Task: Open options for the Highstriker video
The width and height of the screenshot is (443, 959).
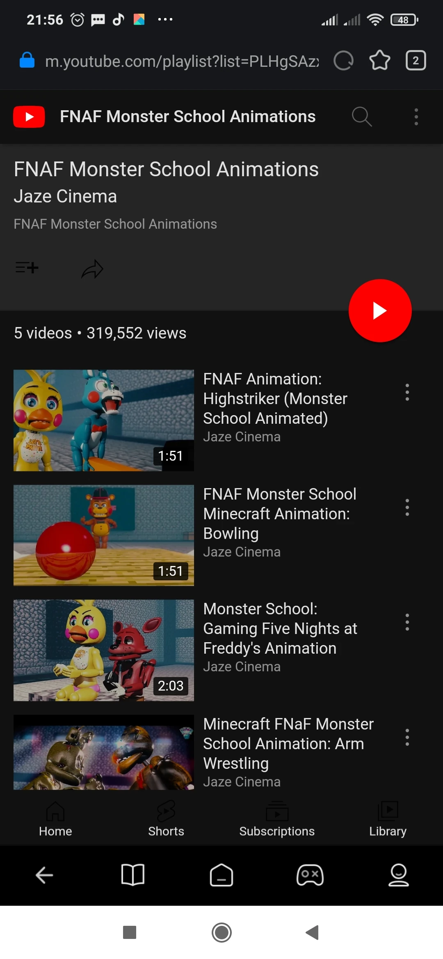Action: 407,392
